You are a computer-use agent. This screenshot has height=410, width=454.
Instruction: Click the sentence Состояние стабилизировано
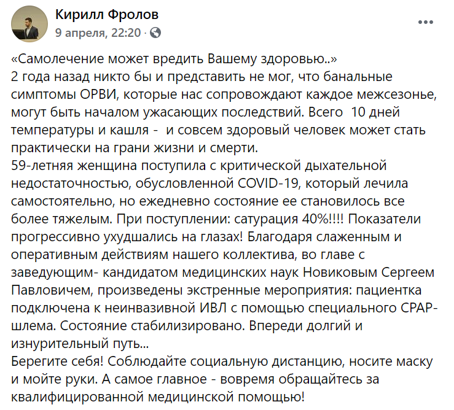click(152, 326)
